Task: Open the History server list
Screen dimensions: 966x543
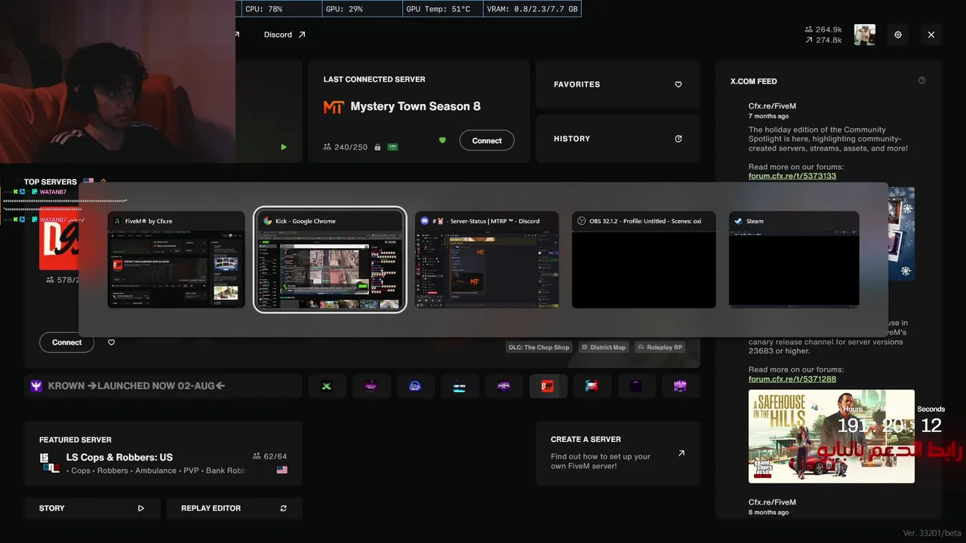Action: pos(618,139)
